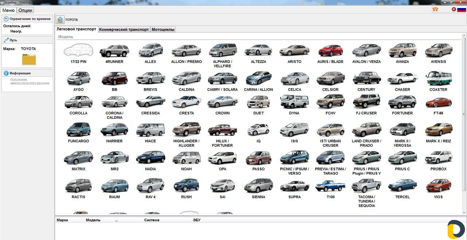Select the COASTER bus icon

click(x=439, y=78)
